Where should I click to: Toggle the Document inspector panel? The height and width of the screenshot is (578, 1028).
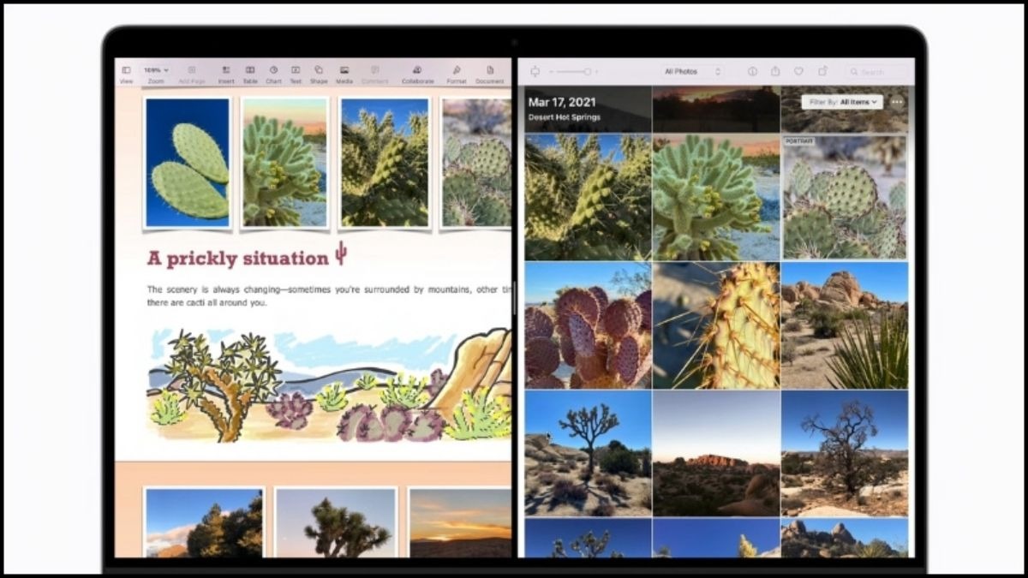click(x=490, y=71)
